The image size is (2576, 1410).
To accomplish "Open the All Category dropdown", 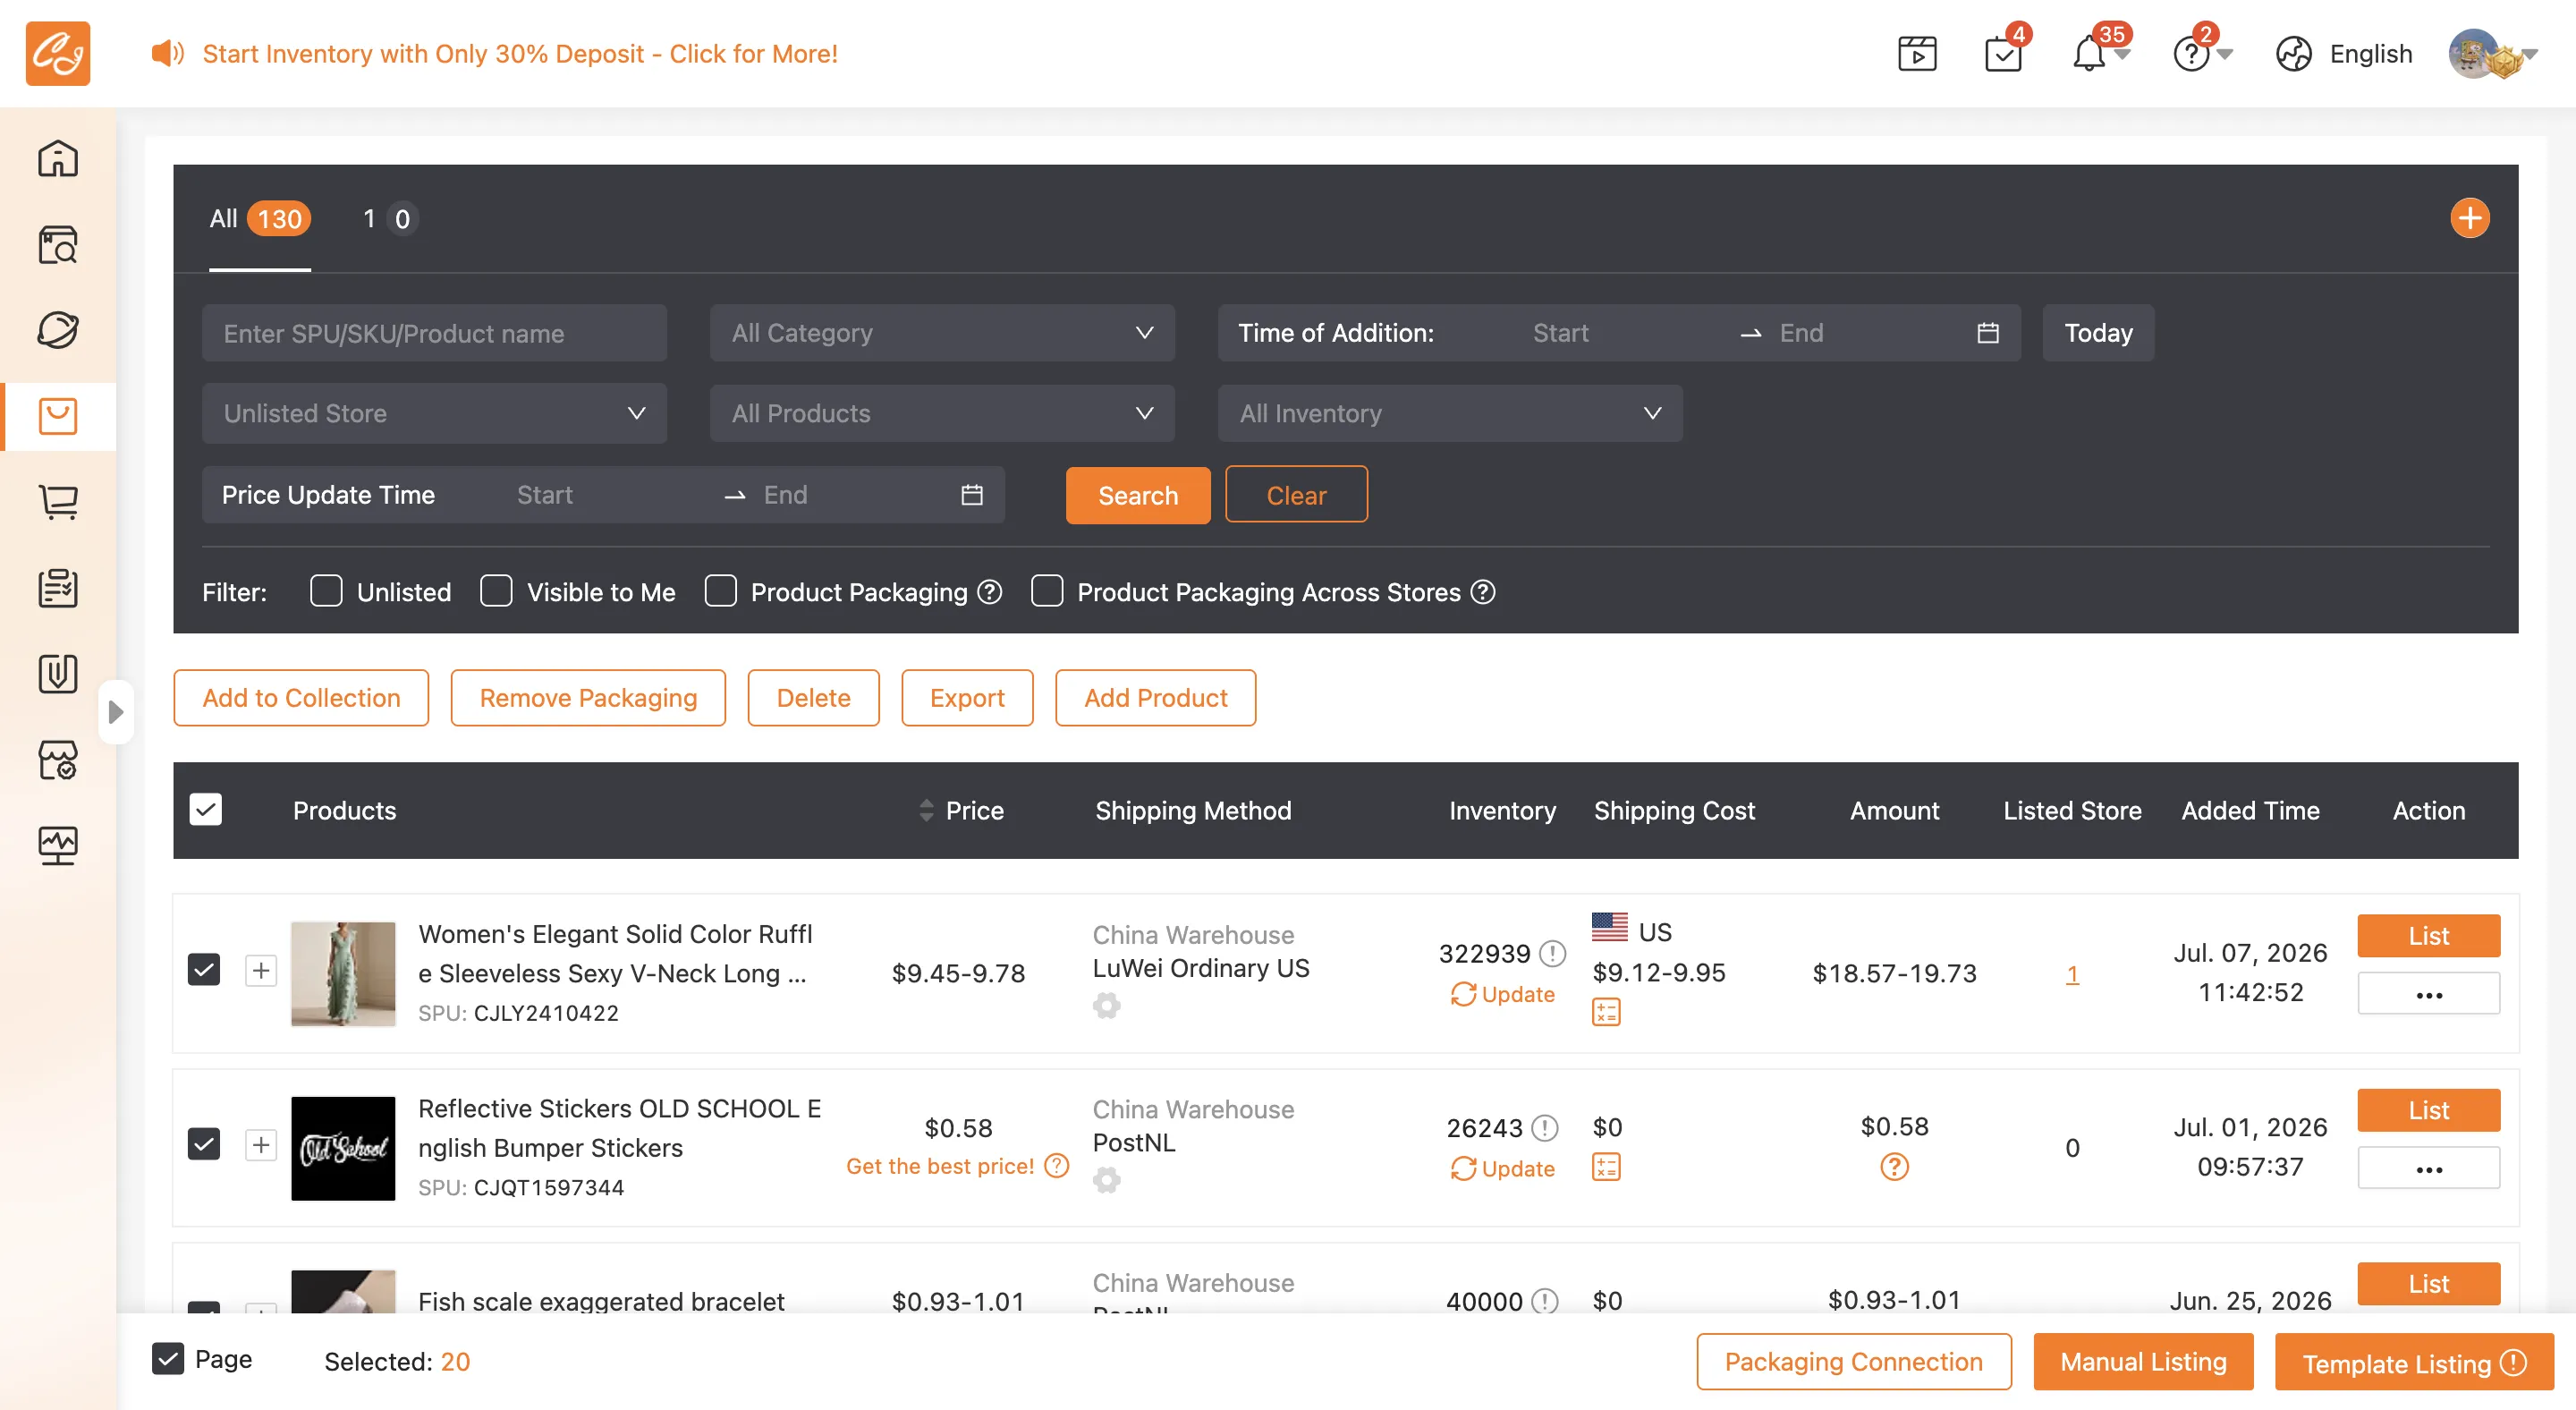I will tap(942, 333).
